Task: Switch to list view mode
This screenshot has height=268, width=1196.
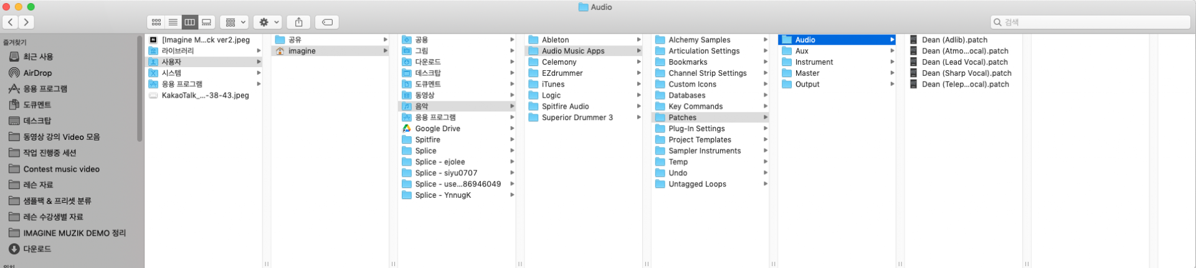Action: (x=173, y=22)
